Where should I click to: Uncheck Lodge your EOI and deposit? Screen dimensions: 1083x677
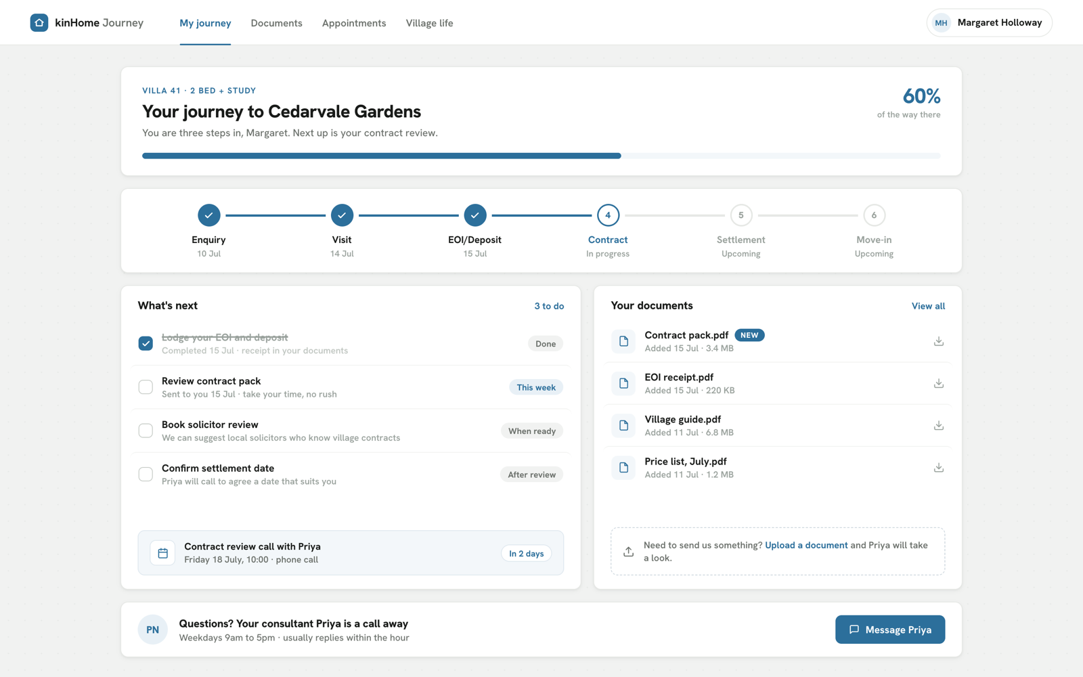146,343
